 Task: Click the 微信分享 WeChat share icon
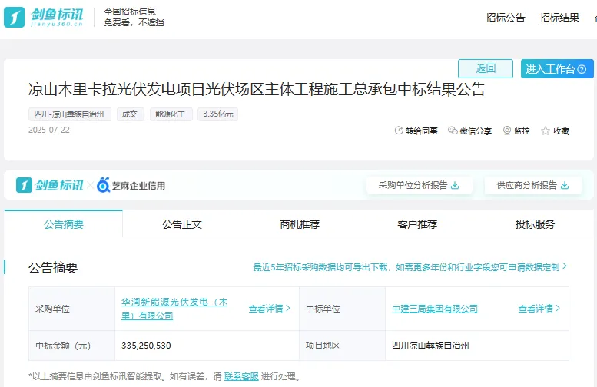pyautogui.click(x=453, y=131)
